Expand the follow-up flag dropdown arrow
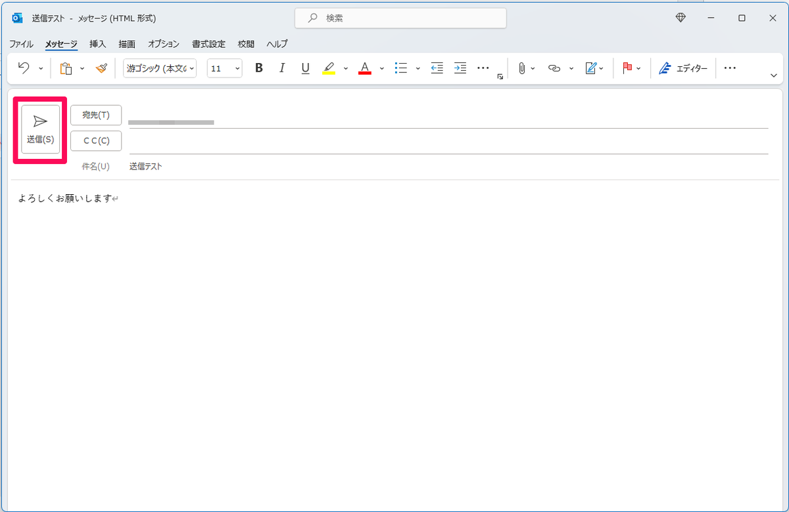The height and width of the screenshot is (512, 789). click(x=638, y=68)
